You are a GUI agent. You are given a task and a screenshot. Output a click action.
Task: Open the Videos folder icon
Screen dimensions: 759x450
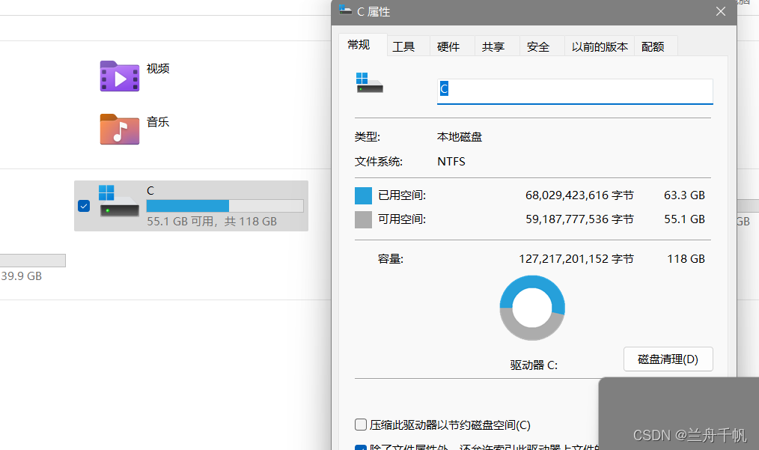point(120,76)
